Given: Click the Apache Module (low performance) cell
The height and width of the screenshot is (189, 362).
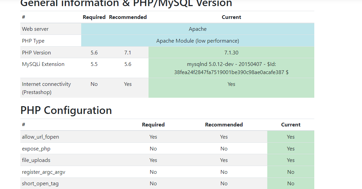Looking at the screenshot, I should (198, 41).
